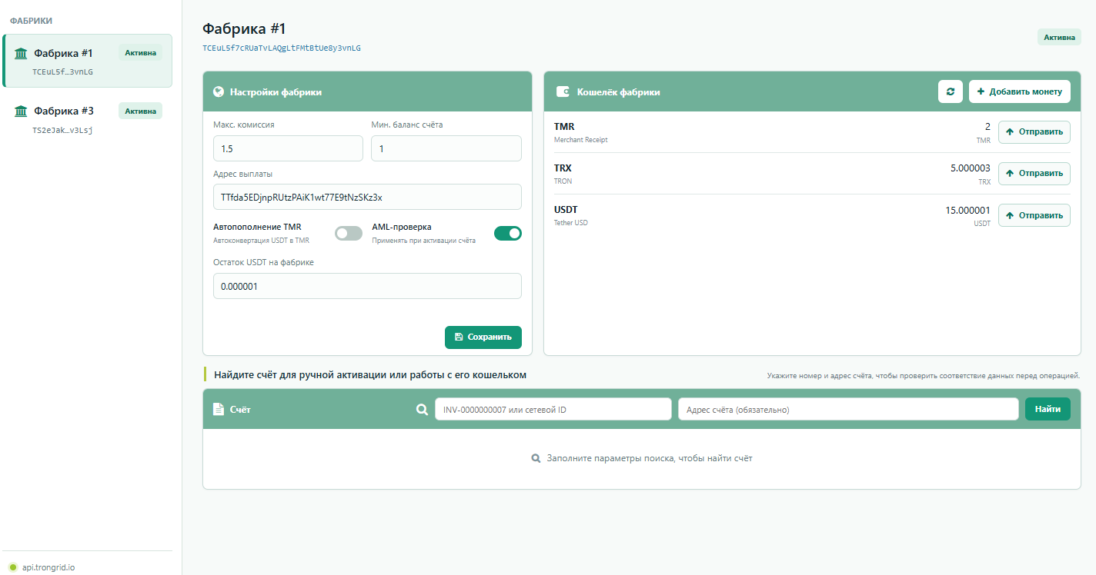1096x575 pixels.
Task: Click Активна badge at top right
Action: (1059, 37)
